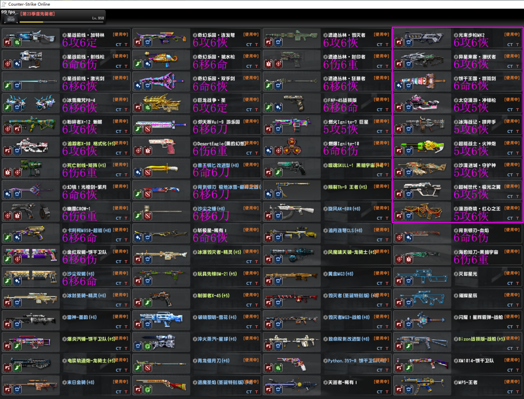Click the green clover icon on Python.357-R card
The width and height of the screenshot is (524, 399).
pos(278,368)
